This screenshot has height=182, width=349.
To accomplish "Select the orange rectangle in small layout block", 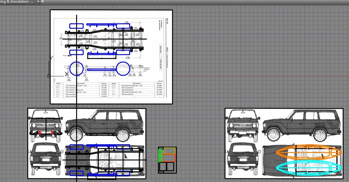I will [169, 157].
